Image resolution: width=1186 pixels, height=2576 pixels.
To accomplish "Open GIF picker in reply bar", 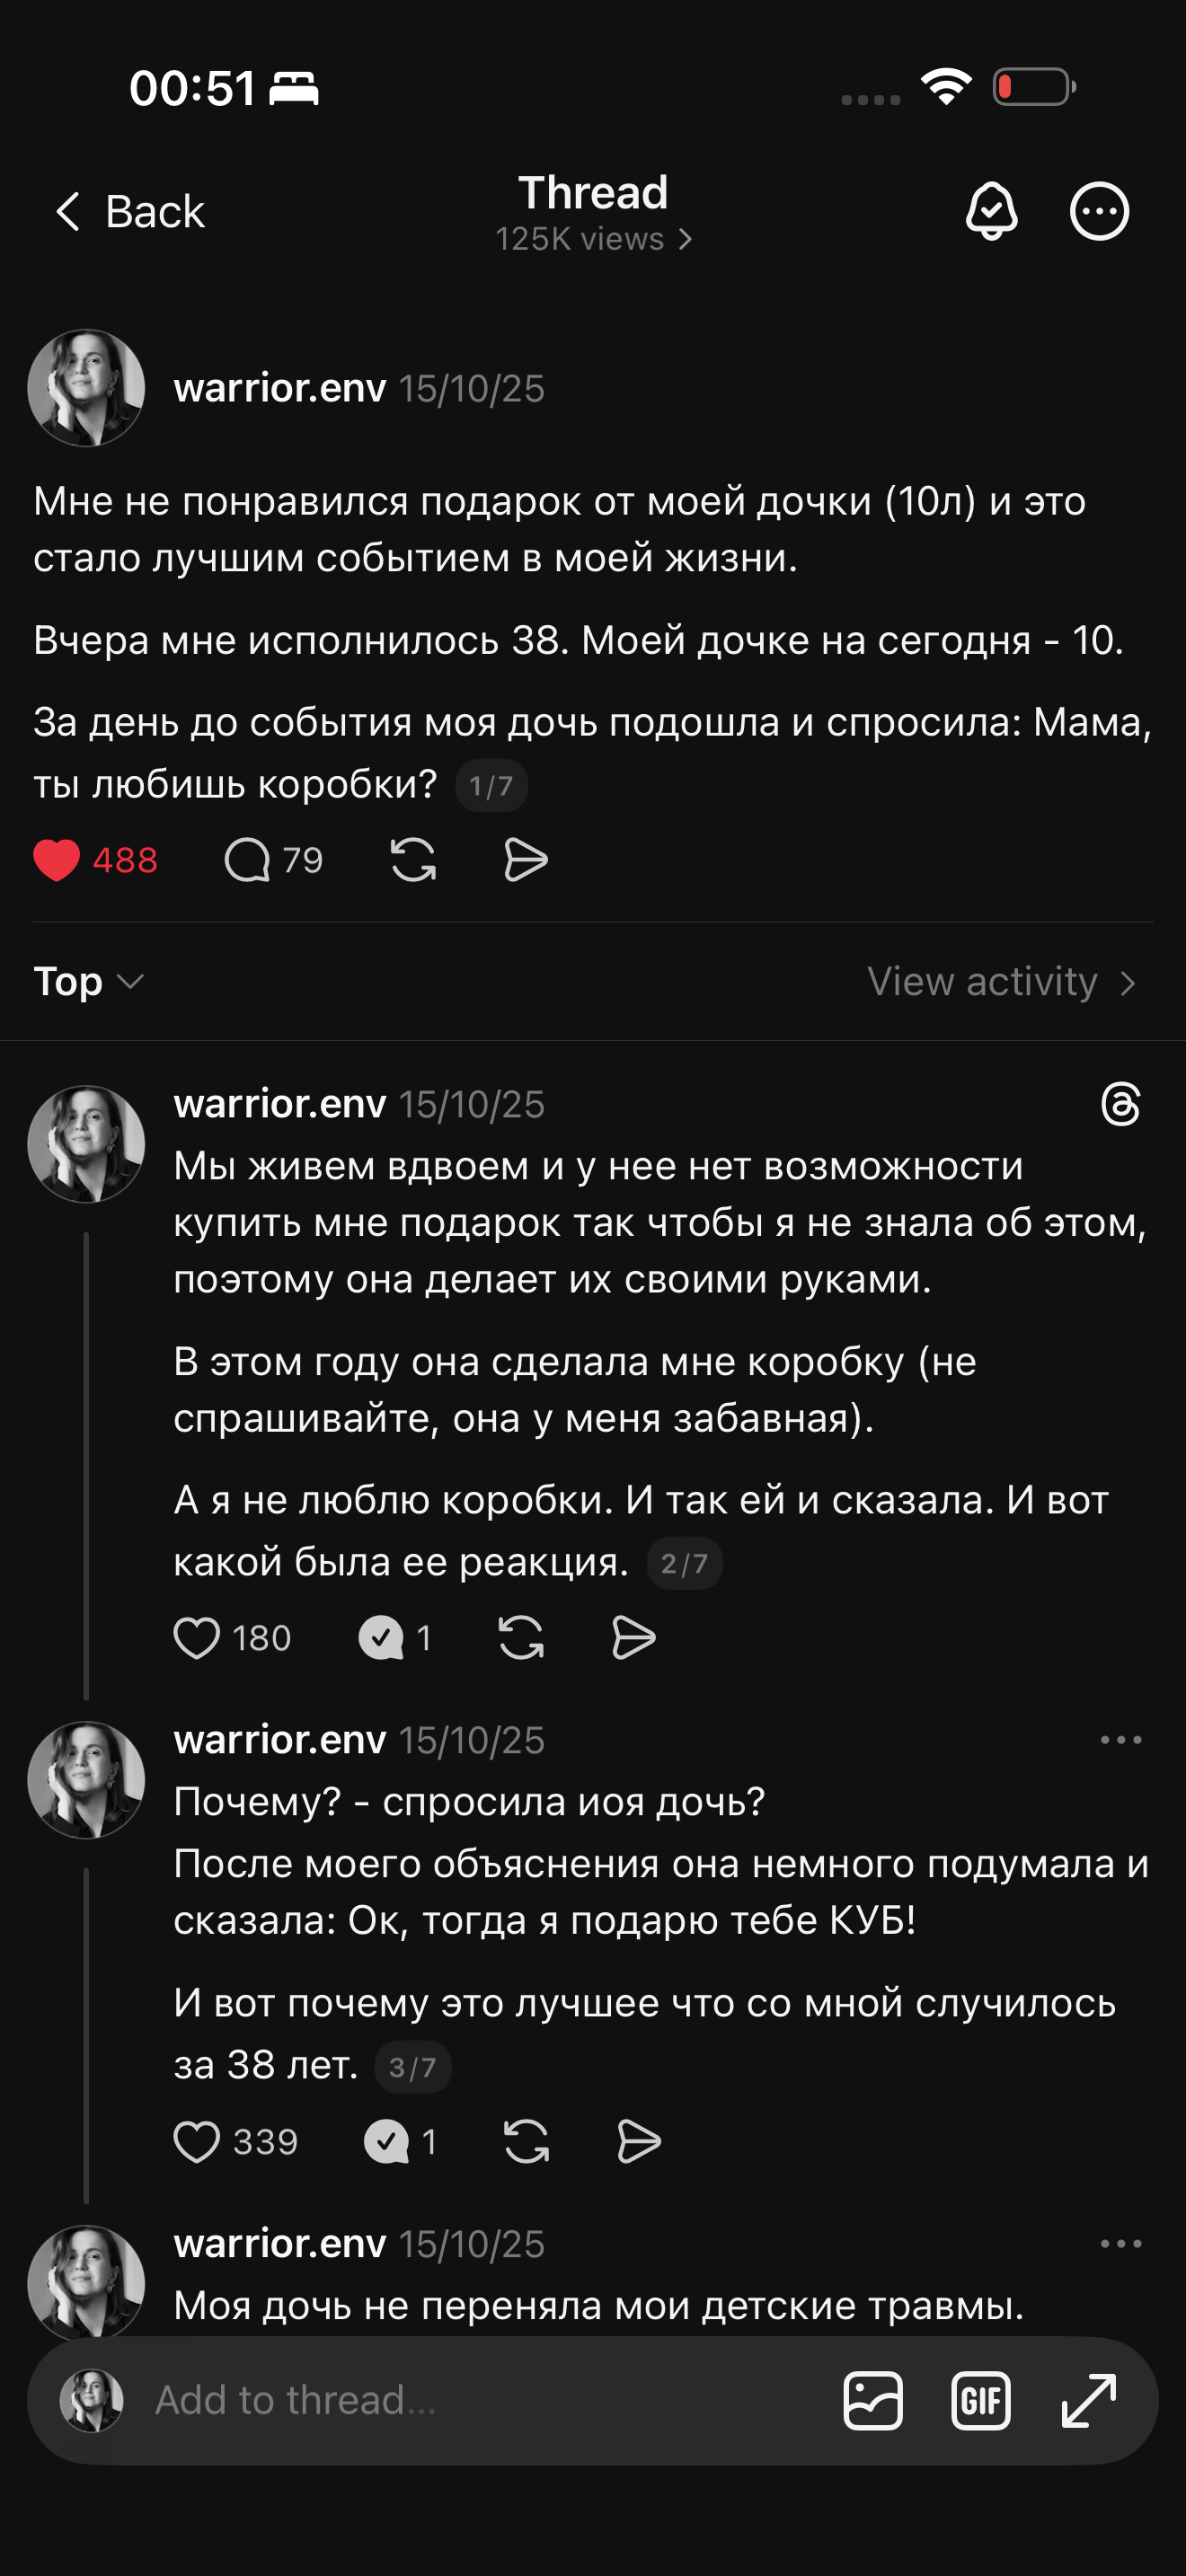I will coord(980,2400).
